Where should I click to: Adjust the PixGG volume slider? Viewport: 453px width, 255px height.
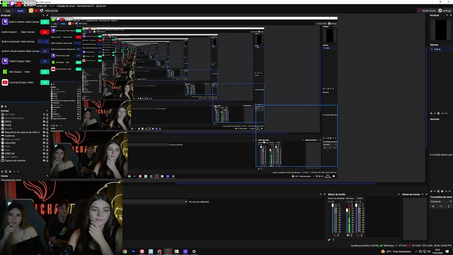pyautogui.click(x=356, y=218)
